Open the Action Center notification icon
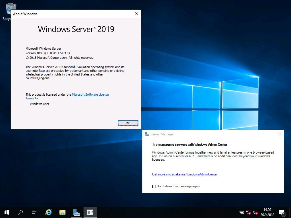This screenshot has width=291, height=218. pos(282,212)
